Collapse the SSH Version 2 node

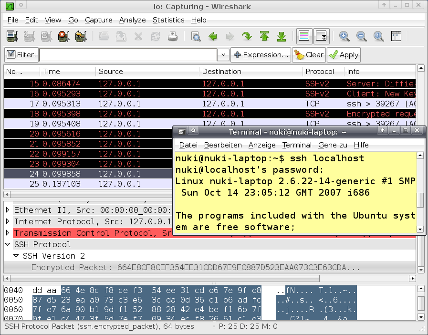click(x=16, y=256)
